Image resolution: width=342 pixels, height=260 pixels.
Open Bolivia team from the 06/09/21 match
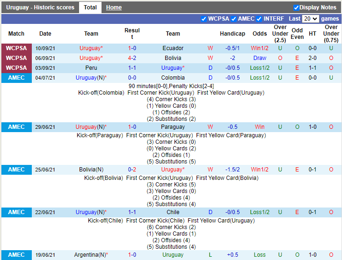(x=173, y=58)
